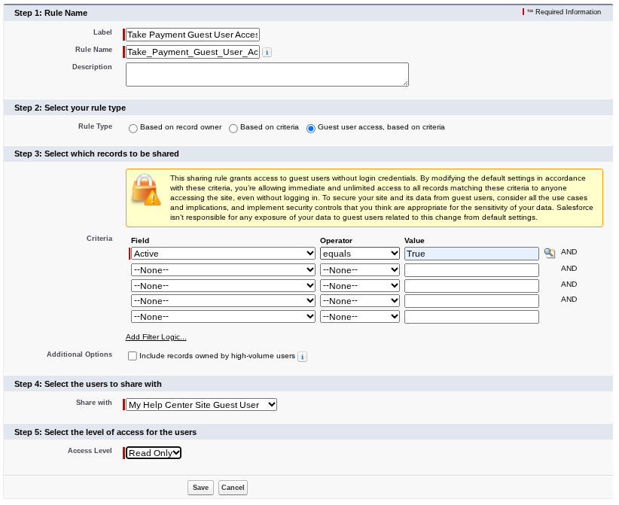Open the Operator dropdown showing equals
The width and height of the screenshot is (619, 505).
point(360,254)
